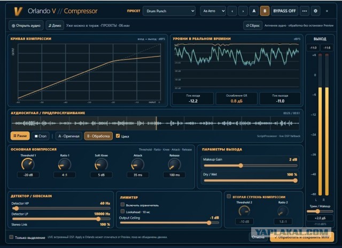Open the Preset dropdown showing Drum Punch
This screenshot has width=342, height=248.
[169, 11]
